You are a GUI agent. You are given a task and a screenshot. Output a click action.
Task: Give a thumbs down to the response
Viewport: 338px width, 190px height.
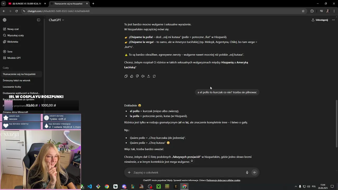pyautogui.click(x=137, y=76)
